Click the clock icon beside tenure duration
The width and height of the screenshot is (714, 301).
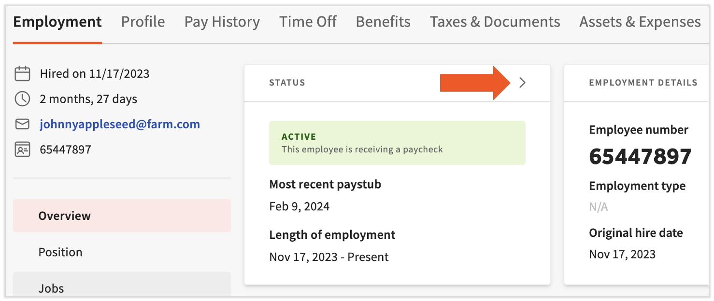(22, 99)
